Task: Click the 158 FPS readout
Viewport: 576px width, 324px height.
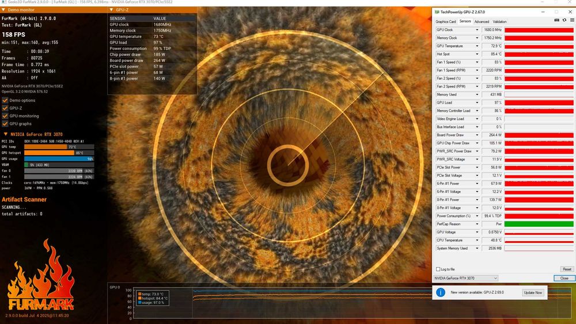Action: [14, 35]
